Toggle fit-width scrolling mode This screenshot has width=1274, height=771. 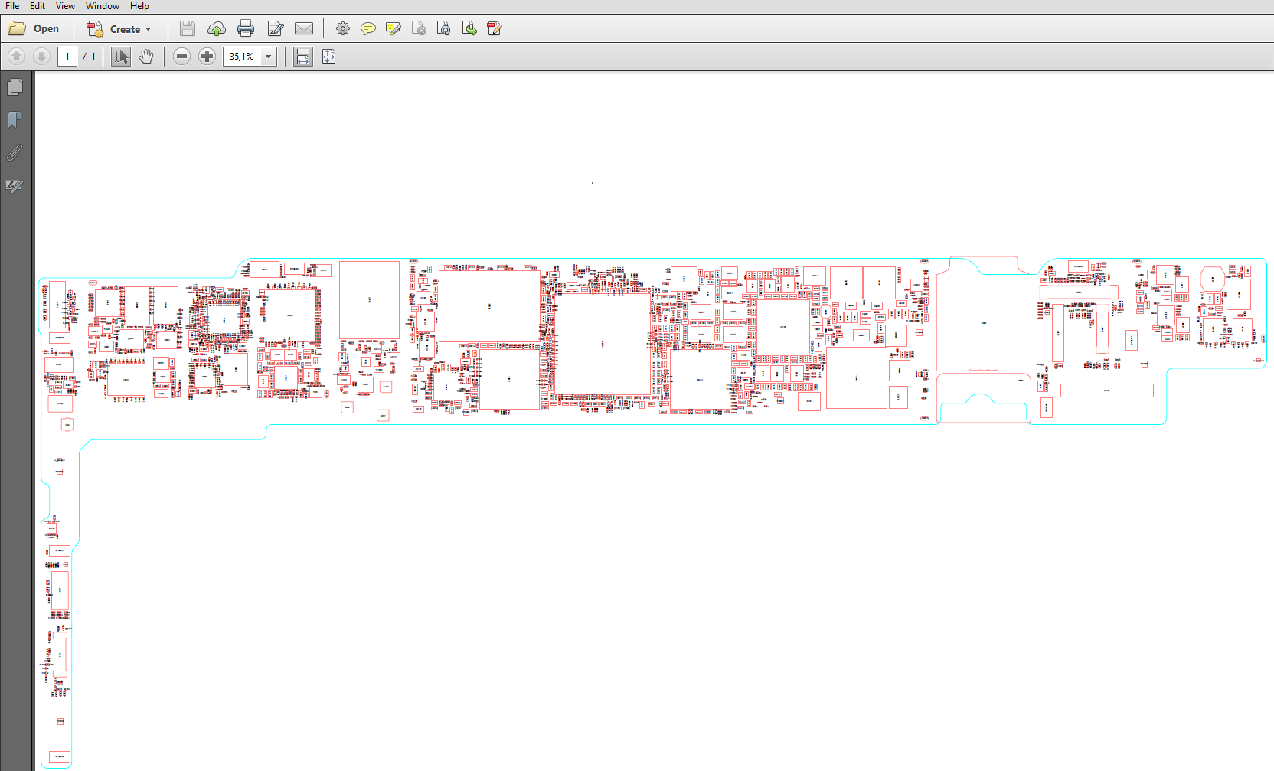tap(303, 57)
